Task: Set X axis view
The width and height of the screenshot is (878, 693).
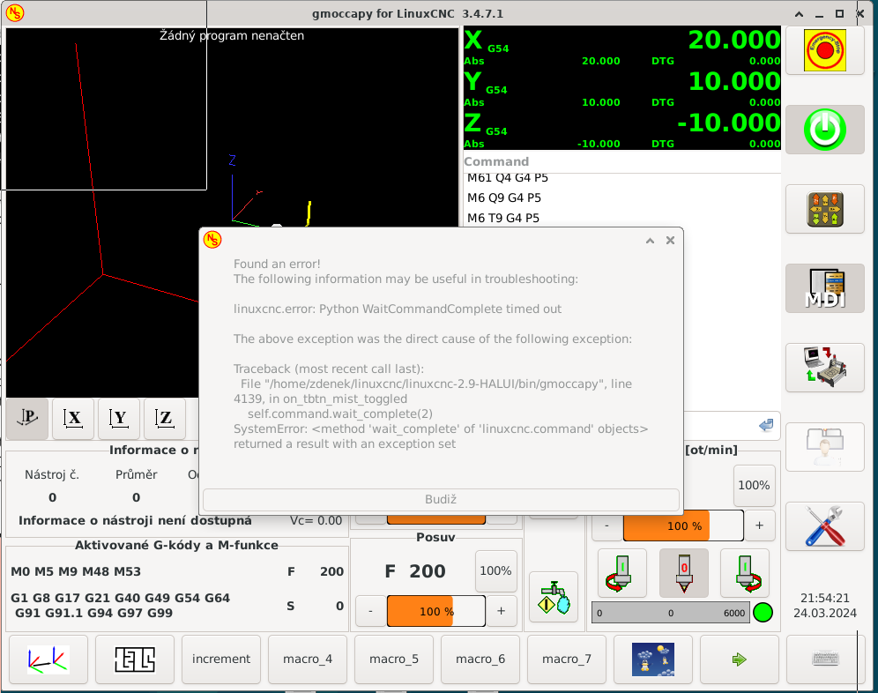Action: pyautogui.click(x=73, y=418)
